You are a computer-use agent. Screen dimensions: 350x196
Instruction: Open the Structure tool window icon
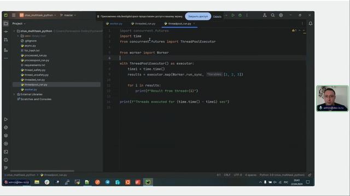pos(6,51)
